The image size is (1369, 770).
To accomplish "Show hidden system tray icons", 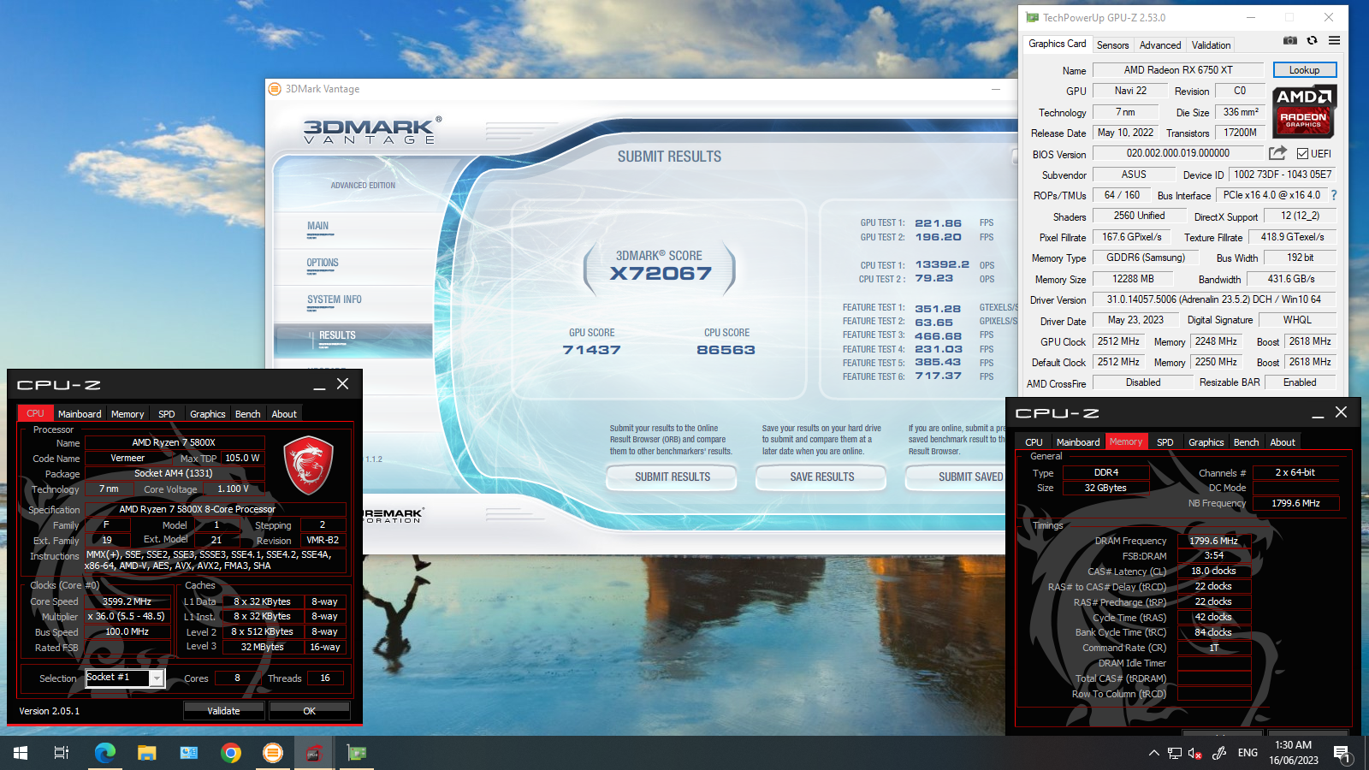I will [x=1153, y=753].
